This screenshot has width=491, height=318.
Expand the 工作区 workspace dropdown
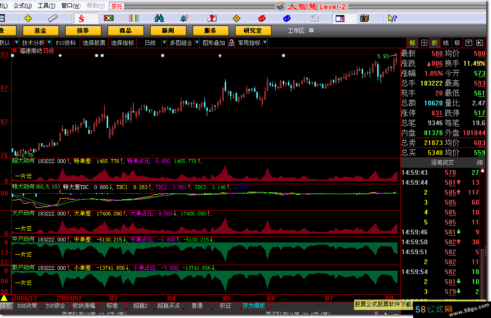tap(311, 30)
